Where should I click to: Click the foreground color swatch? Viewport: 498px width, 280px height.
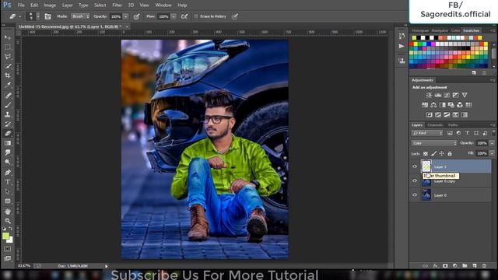point(5,236)
